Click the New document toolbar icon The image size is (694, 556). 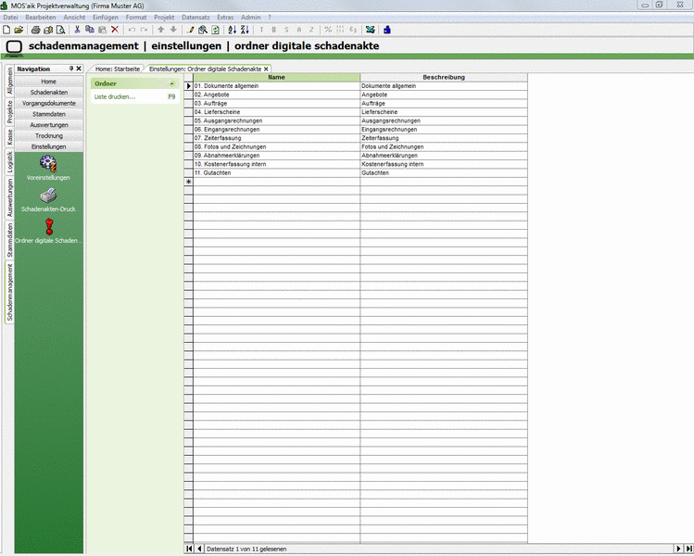(x=6, y=30)
